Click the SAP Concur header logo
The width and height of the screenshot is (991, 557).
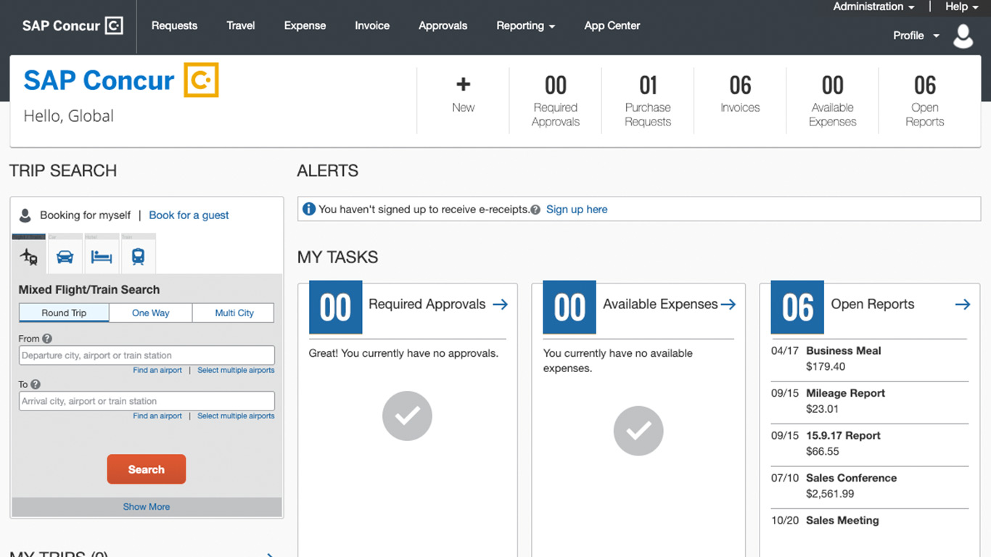[x=73, y=26]
